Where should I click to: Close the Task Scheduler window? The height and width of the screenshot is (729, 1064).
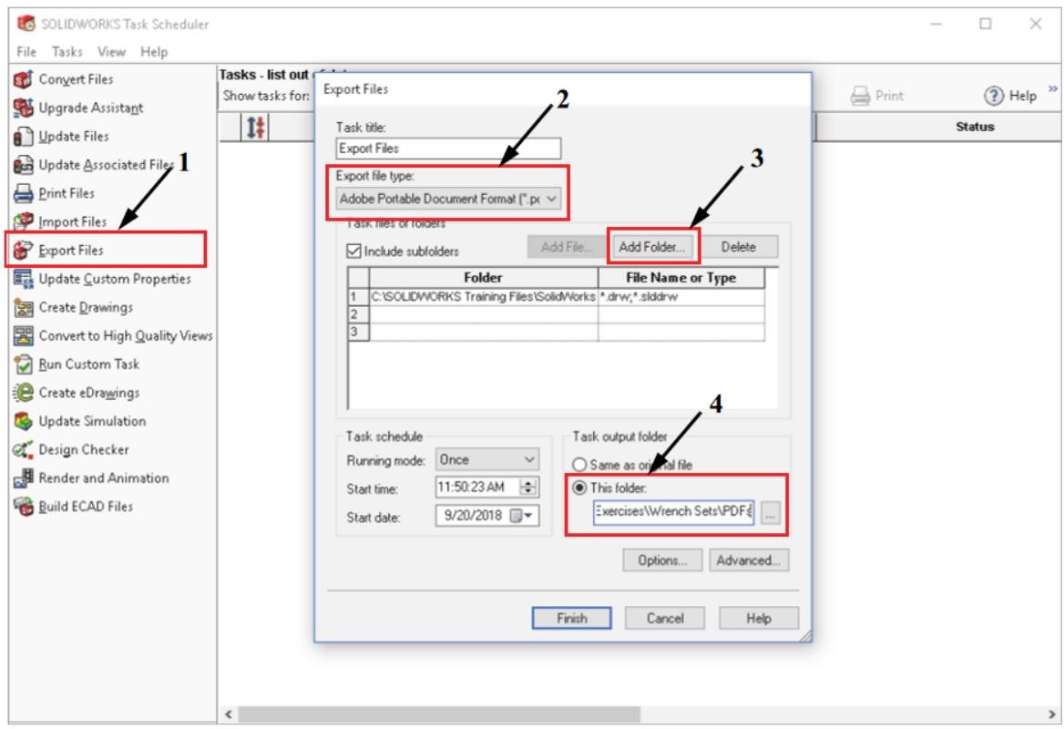coord(1036,24)
